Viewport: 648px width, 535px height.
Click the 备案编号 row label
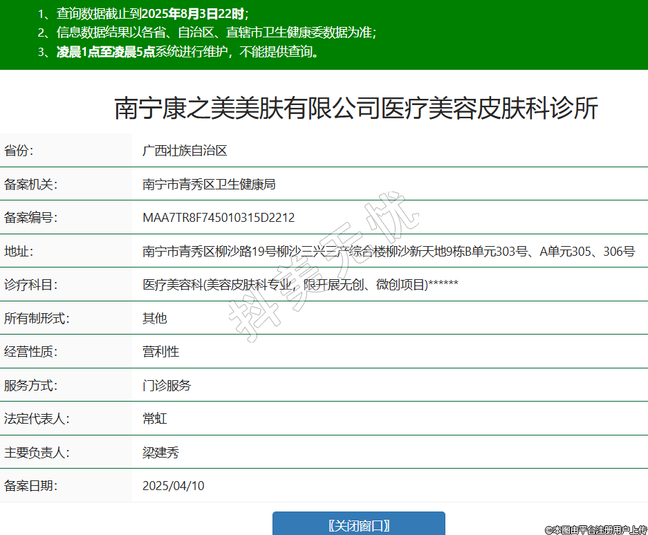30,218
